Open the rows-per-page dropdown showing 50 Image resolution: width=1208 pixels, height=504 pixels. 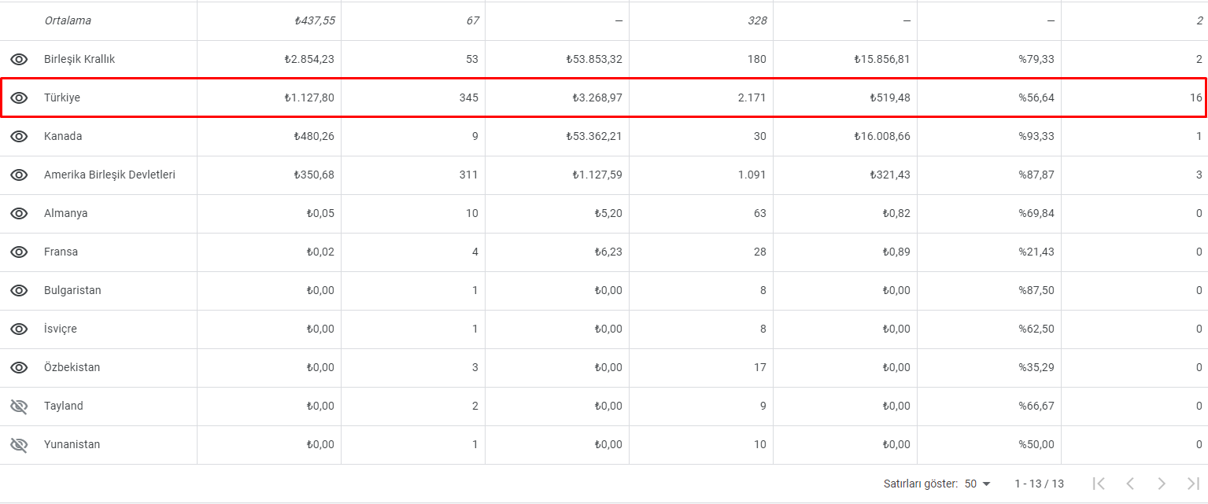point(977,484)
